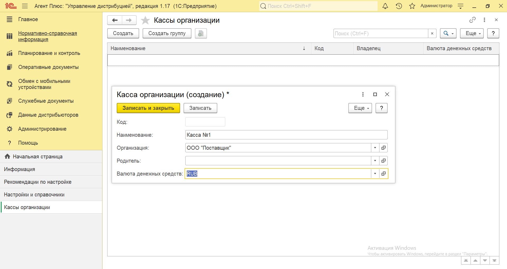The width and height of the screenshot is (507, 269).
Task: Open search magnifier dropdown button
Action: tap(448, 34)
